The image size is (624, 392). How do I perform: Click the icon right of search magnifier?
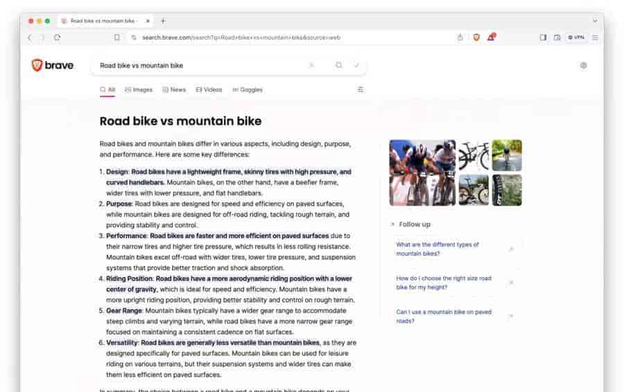(356, 65)
